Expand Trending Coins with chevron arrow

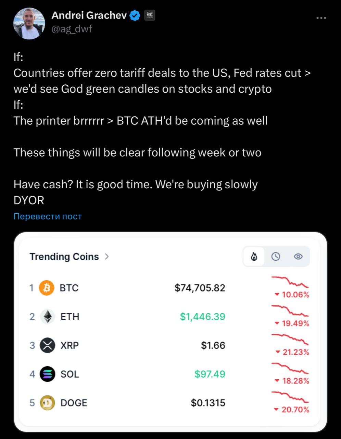[x=107, y=256]
